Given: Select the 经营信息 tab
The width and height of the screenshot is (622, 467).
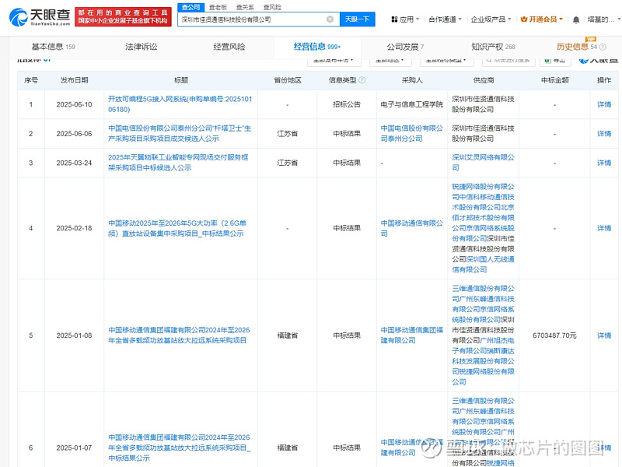Looking at the screenshot, I should click(x=317, y=47).
